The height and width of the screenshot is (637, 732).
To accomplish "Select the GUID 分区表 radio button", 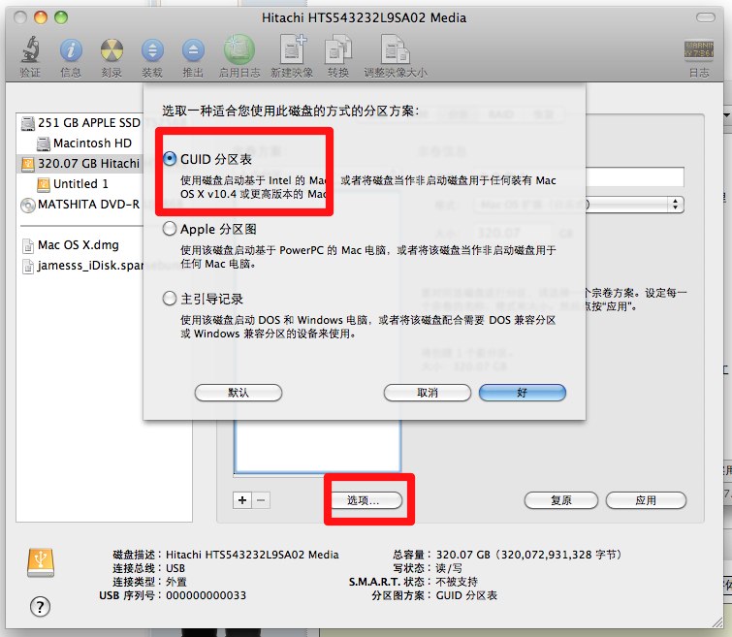I will (170, 159).
